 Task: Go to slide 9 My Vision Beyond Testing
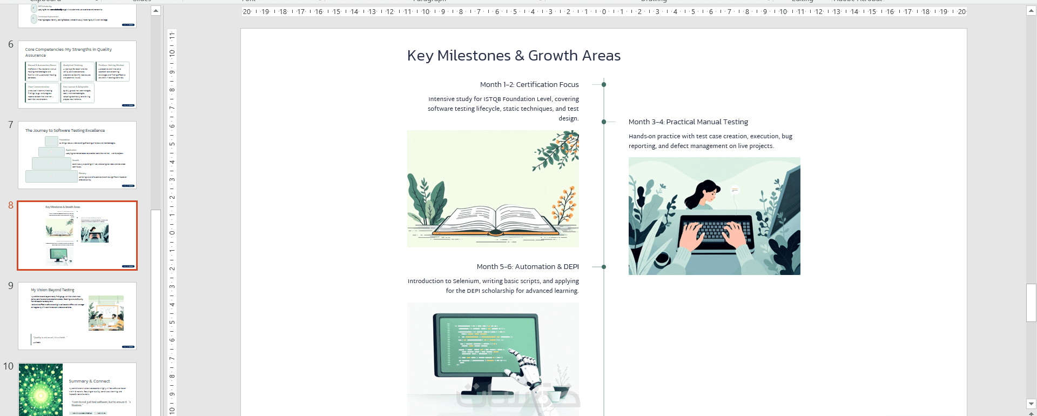point(77,316)
